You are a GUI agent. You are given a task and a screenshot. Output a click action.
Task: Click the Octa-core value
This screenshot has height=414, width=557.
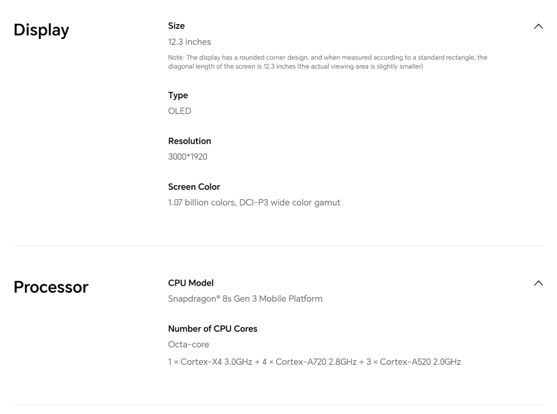pos(188,345)
